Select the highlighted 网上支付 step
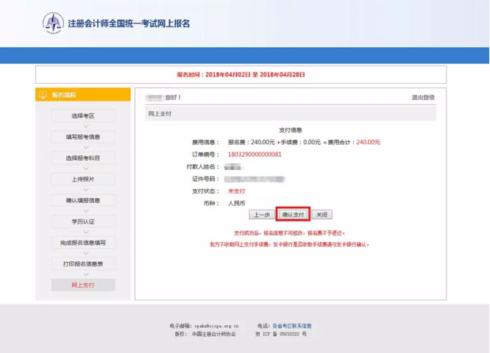 click(x=83, y=285)
